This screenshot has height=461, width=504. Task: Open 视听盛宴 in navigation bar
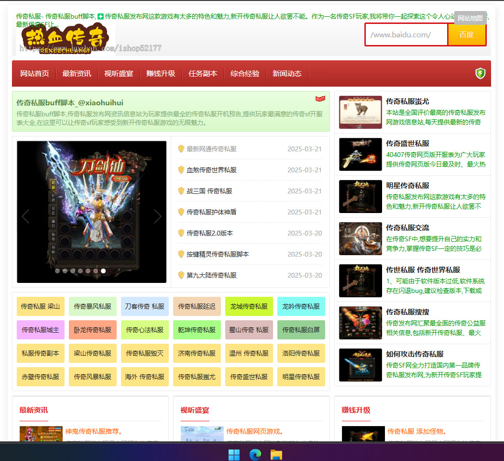119,74
